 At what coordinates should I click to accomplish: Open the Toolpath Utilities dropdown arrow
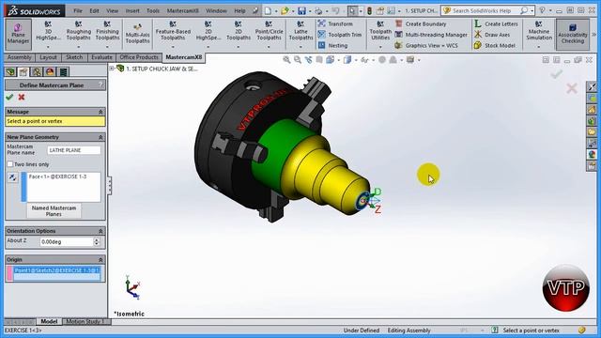click(x=380, y=47)
